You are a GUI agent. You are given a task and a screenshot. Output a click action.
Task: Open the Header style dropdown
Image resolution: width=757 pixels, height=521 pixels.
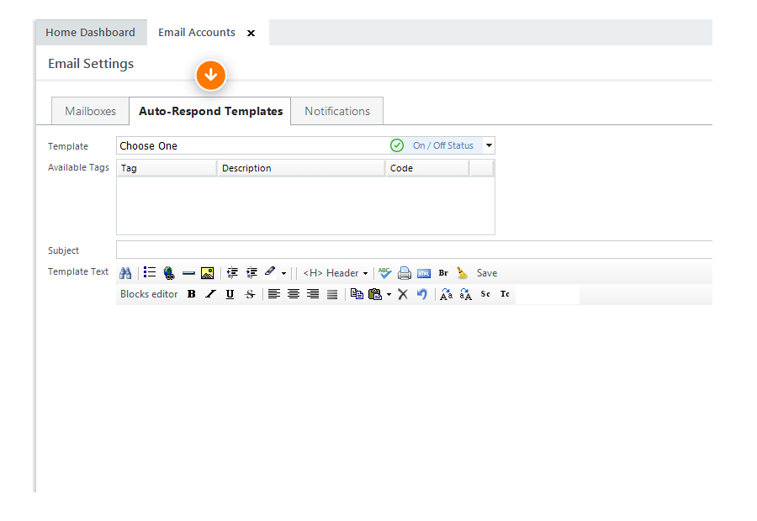pos(336,273)
